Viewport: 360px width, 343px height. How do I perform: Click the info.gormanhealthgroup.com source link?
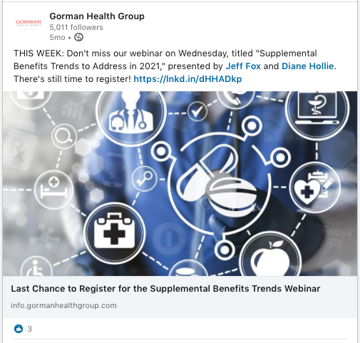(x=63, y=305)
